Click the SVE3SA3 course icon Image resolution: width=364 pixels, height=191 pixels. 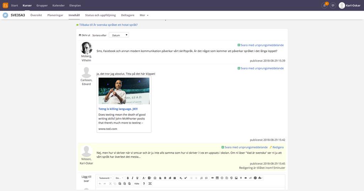5,15
